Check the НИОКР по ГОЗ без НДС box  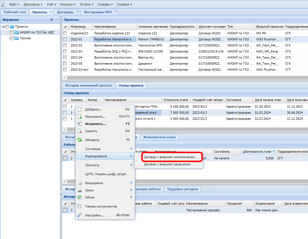click(x=12, y=33)
